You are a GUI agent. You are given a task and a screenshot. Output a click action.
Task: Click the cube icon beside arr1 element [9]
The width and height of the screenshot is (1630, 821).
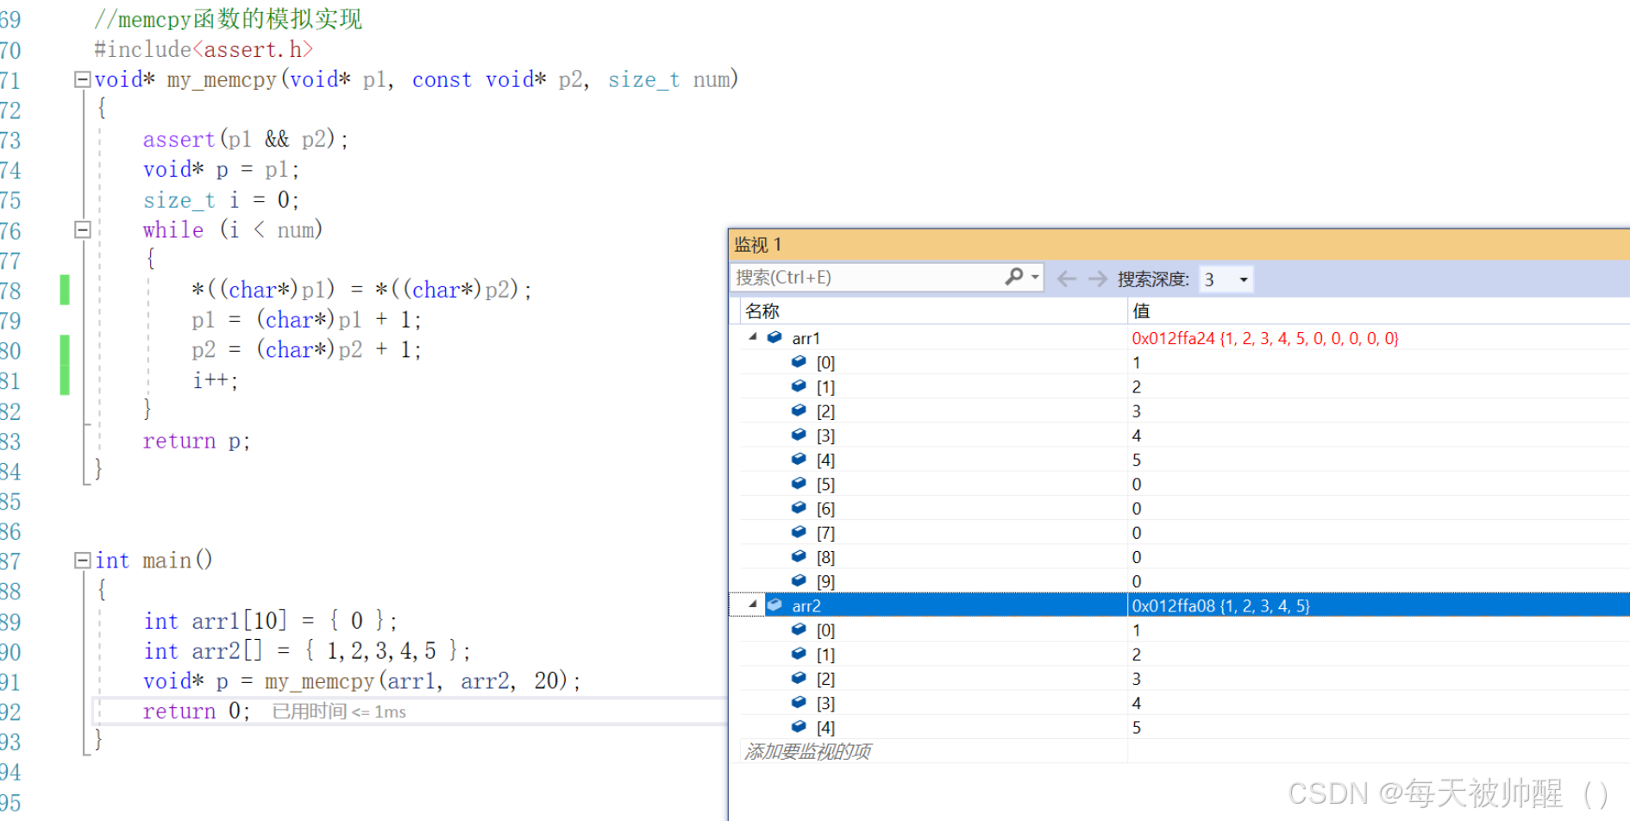pos(799,580)
